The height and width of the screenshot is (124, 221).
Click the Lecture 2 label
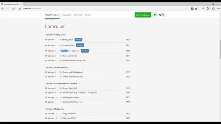[x=52, y=45]
